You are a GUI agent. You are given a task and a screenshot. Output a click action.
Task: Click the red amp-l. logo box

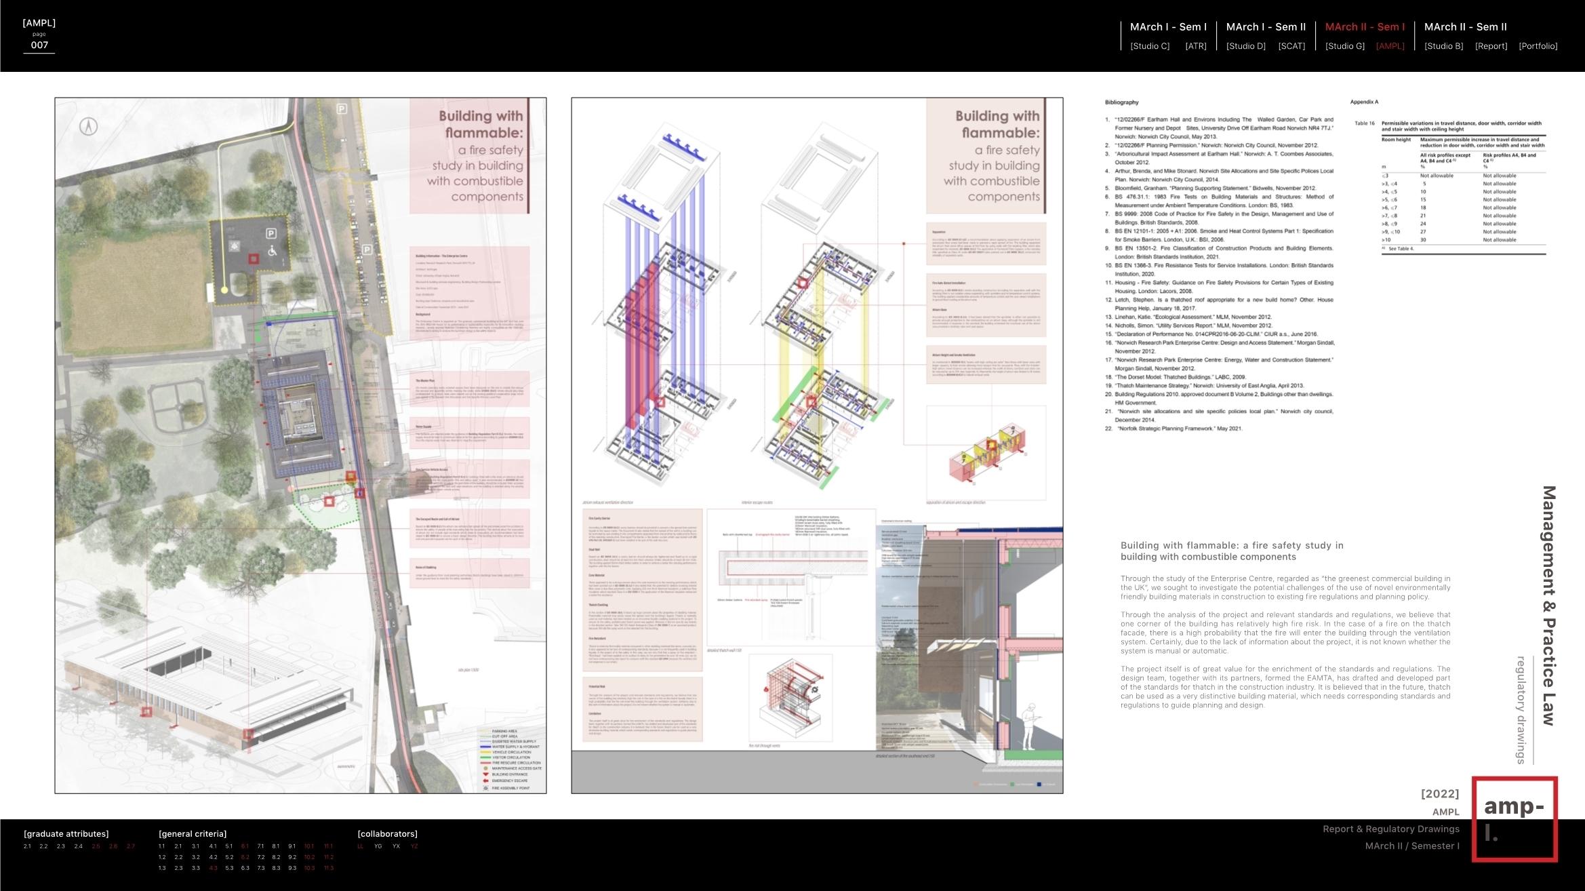(1514, 819)
